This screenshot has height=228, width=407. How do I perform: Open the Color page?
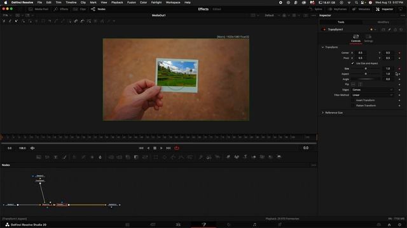229,225
